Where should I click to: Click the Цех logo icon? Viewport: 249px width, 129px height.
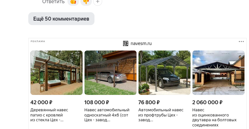pos(126,43)
